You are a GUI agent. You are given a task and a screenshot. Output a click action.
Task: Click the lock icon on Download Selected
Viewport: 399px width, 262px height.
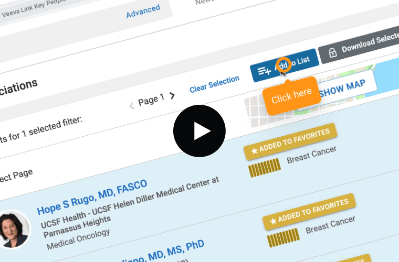[332, 52]
